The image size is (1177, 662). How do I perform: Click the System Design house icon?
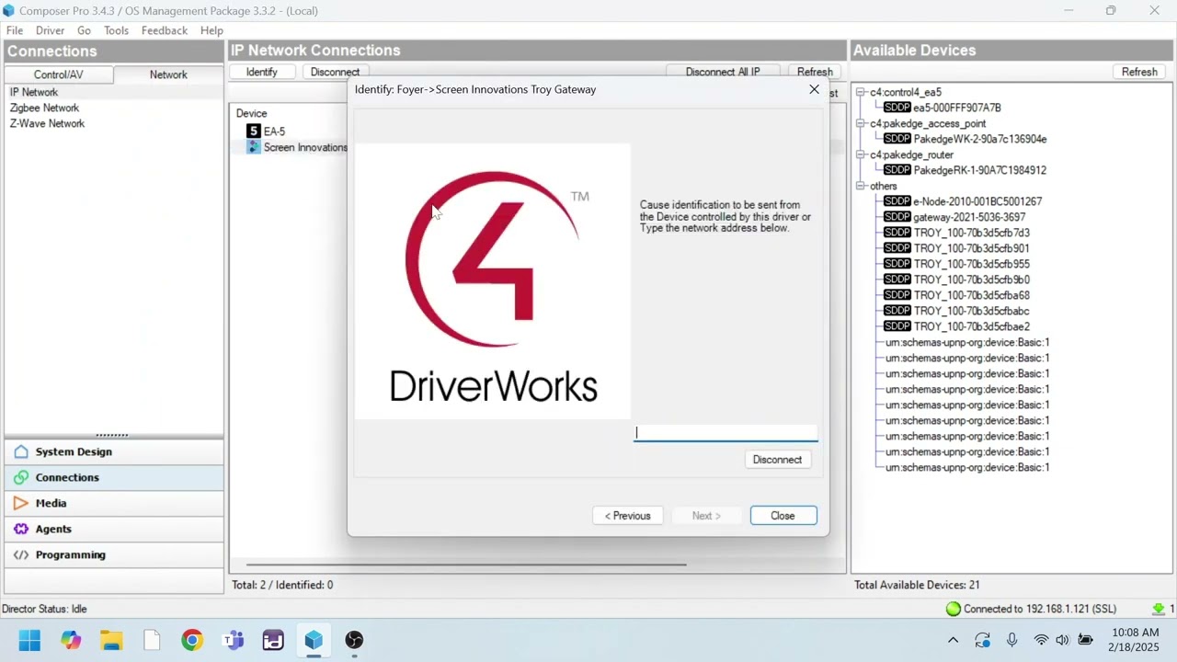pos(21,451)
